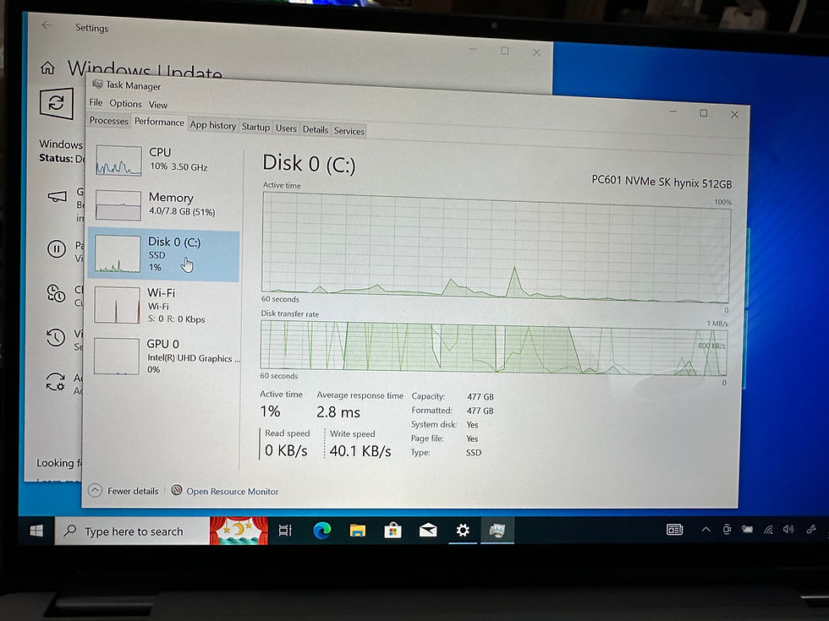
Task: Open the Startup tab
Action: (x=255, y=127)
